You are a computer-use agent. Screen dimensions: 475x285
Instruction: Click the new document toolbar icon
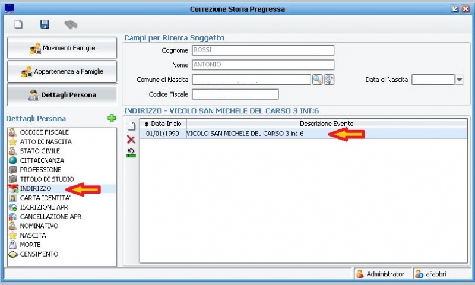[18, 24]
